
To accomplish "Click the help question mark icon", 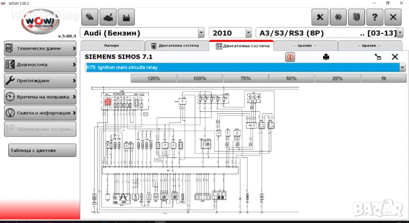I will [375, 17].
